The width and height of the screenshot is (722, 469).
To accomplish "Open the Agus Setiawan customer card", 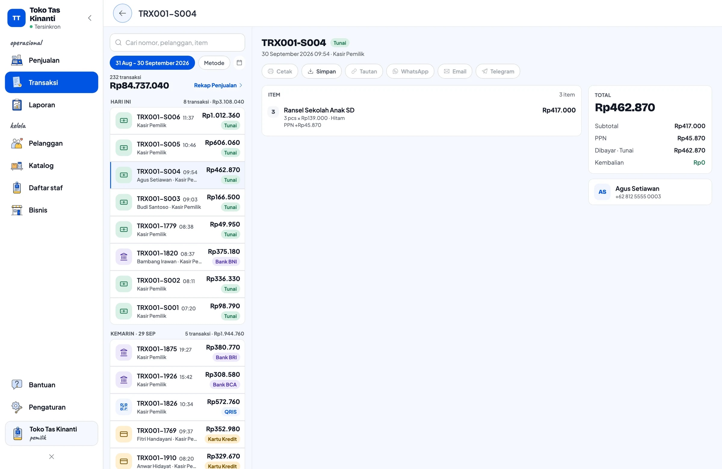I will [650, 192].
